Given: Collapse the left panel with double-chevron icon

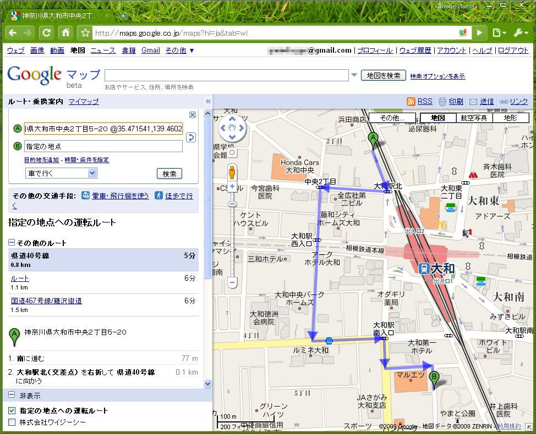Looking at the screenshot, I should (x=208, y=102).
